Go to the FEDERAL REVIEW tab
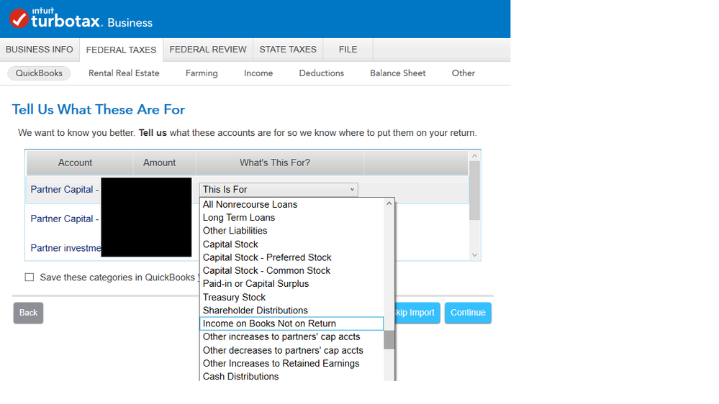Viewport: 719px width, 404px height. [208, 50]
